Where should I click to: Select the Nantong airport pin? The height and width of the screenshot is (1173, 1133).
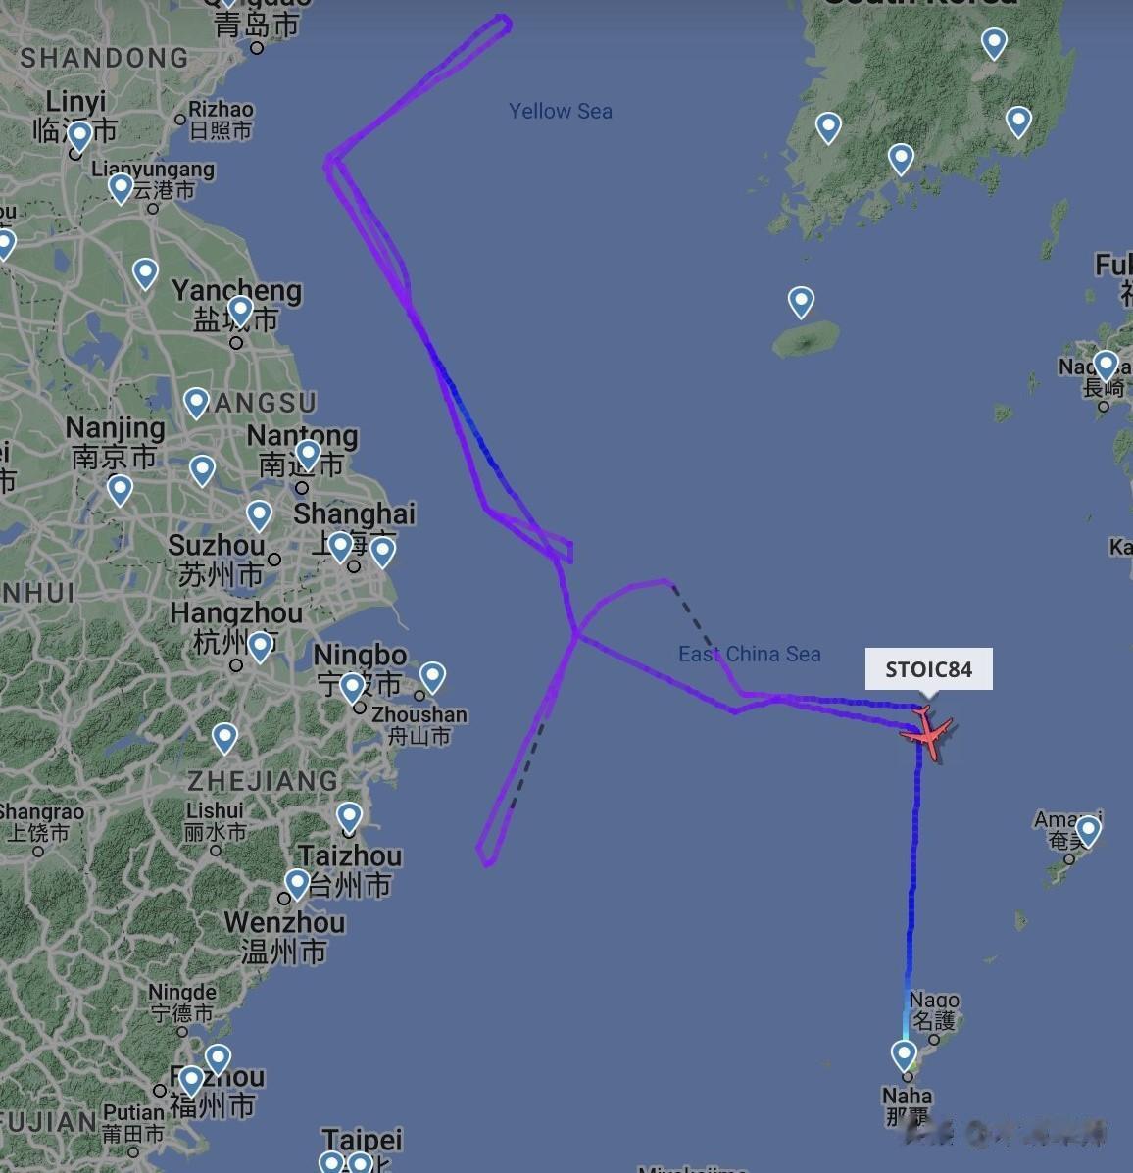tap(308, 455)
